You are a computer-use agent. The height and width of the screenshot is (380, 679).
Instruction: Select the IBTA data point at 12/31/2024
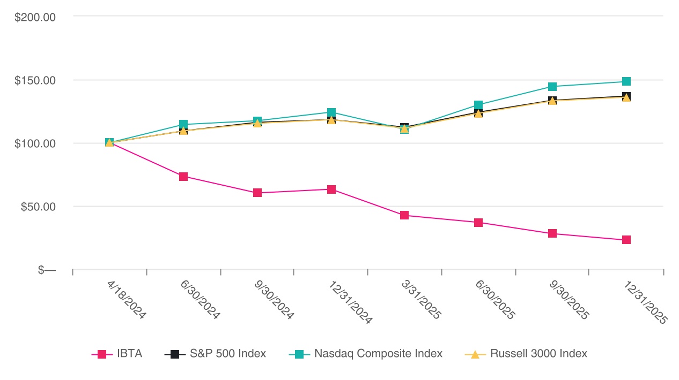point(331,189)
